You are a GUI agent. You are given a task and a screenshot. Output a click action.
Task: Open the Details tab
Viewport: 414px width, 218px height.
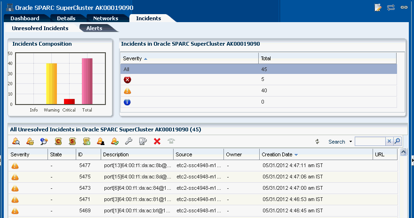[66, 18]
